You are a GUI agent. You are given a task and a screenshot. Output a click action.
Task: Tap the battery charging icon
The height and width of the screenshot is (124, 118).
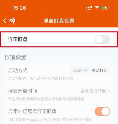[x=106, y=8]
